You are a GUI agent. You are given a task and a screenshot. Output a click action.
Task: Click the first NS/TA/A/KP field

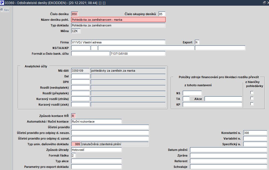click(x=81, y=48)
